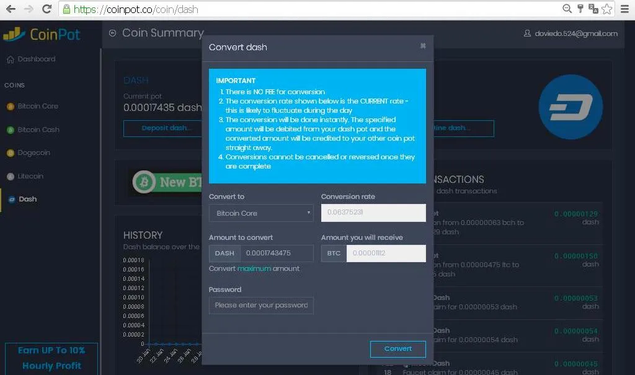Image resolution: width=635 pixels, height=375 pixels.
Task: Open the browser hamburger menu
Action: coord(625,9)
